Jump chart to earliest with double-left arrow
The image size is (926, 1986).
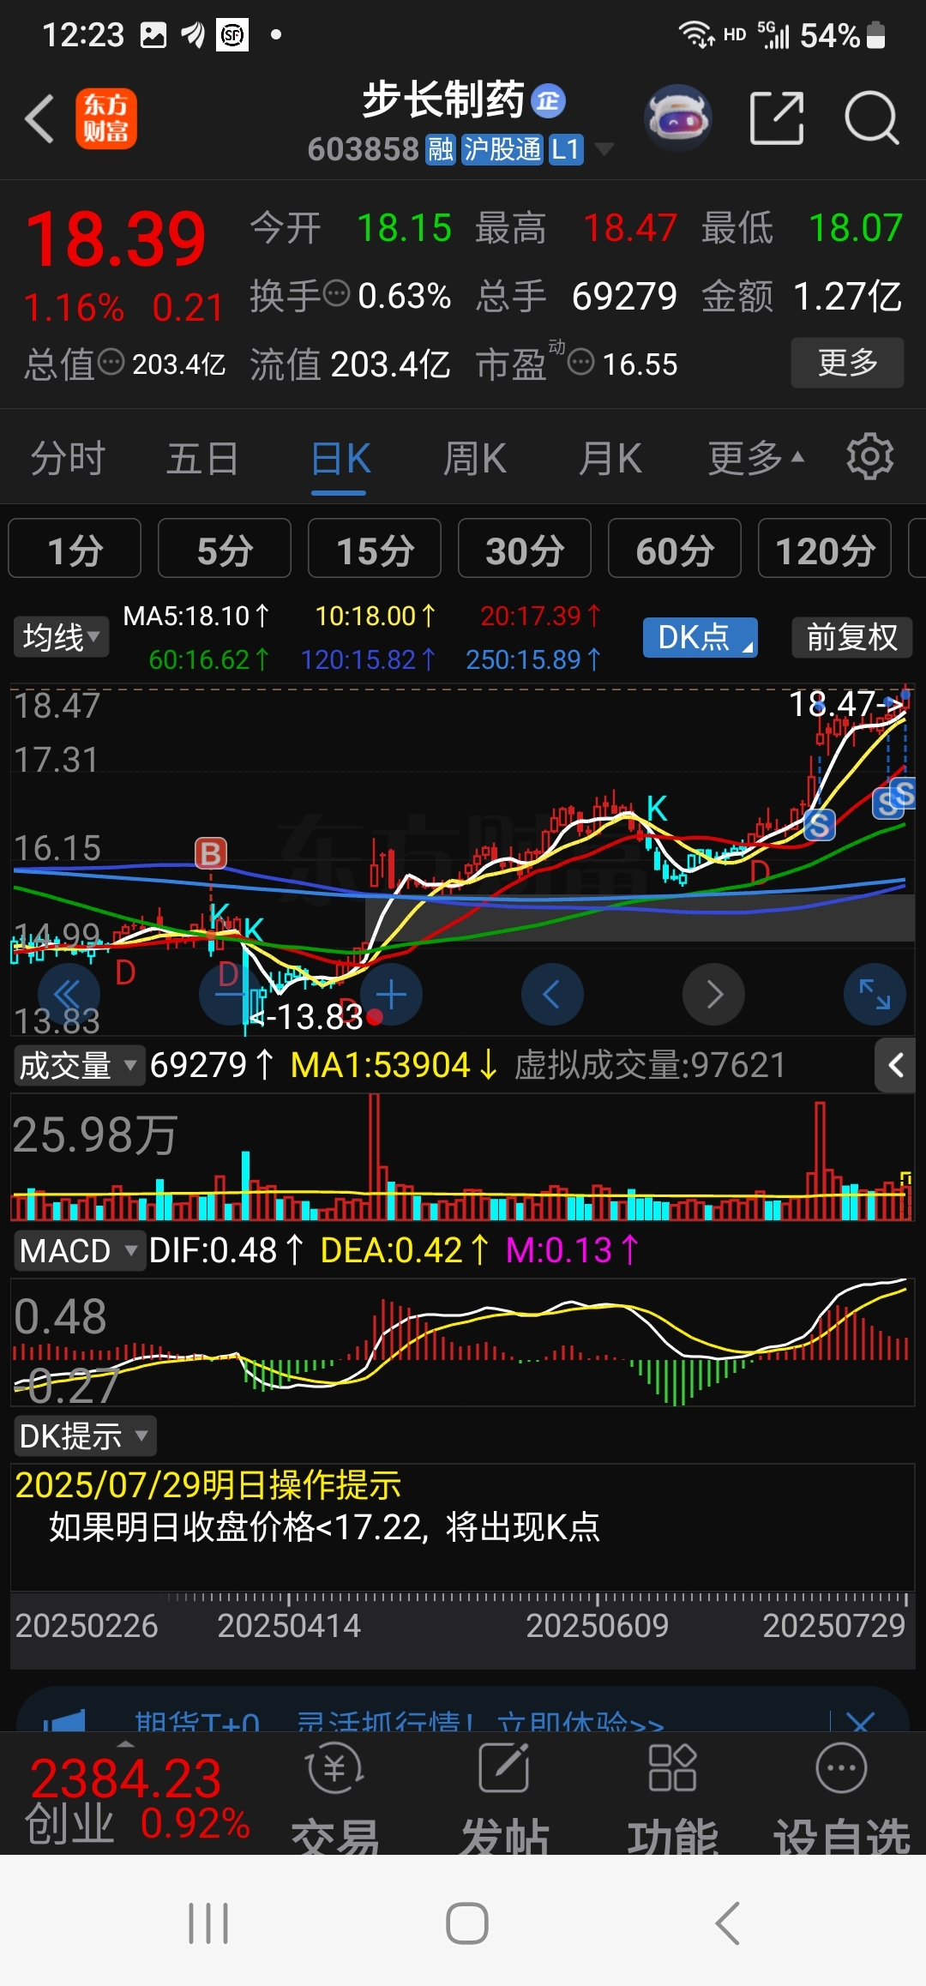(68, 995)
